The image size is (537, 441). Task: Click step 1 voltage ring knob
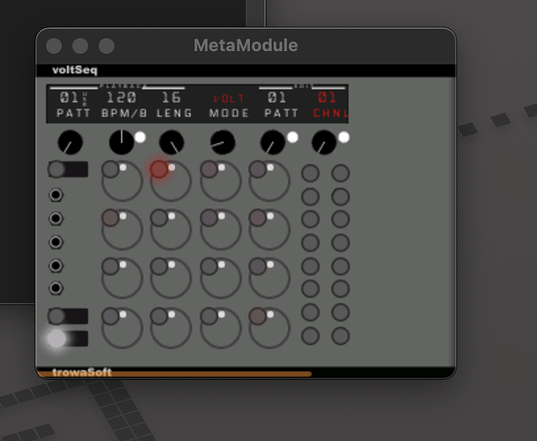point(122,182)
